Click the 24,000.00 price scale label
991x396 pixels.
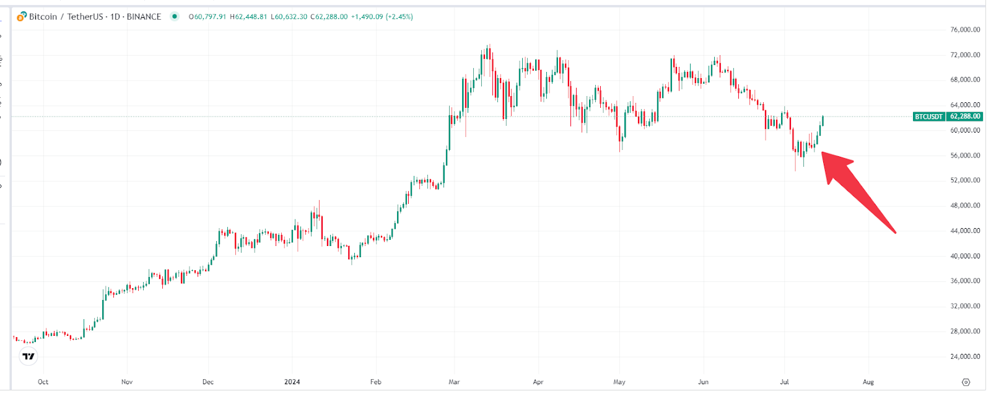pyautogui.click(x=965, y=356)
